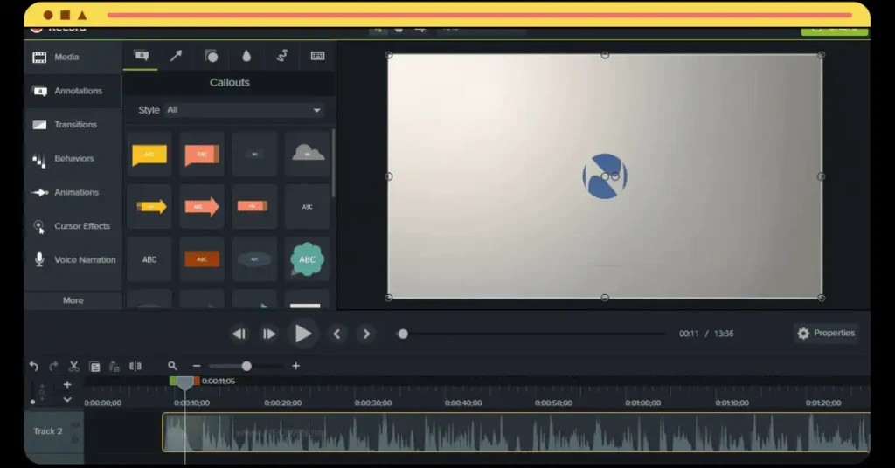Click the previous frame step button
The image size is (895, 468).
click(x=239, y=334)
